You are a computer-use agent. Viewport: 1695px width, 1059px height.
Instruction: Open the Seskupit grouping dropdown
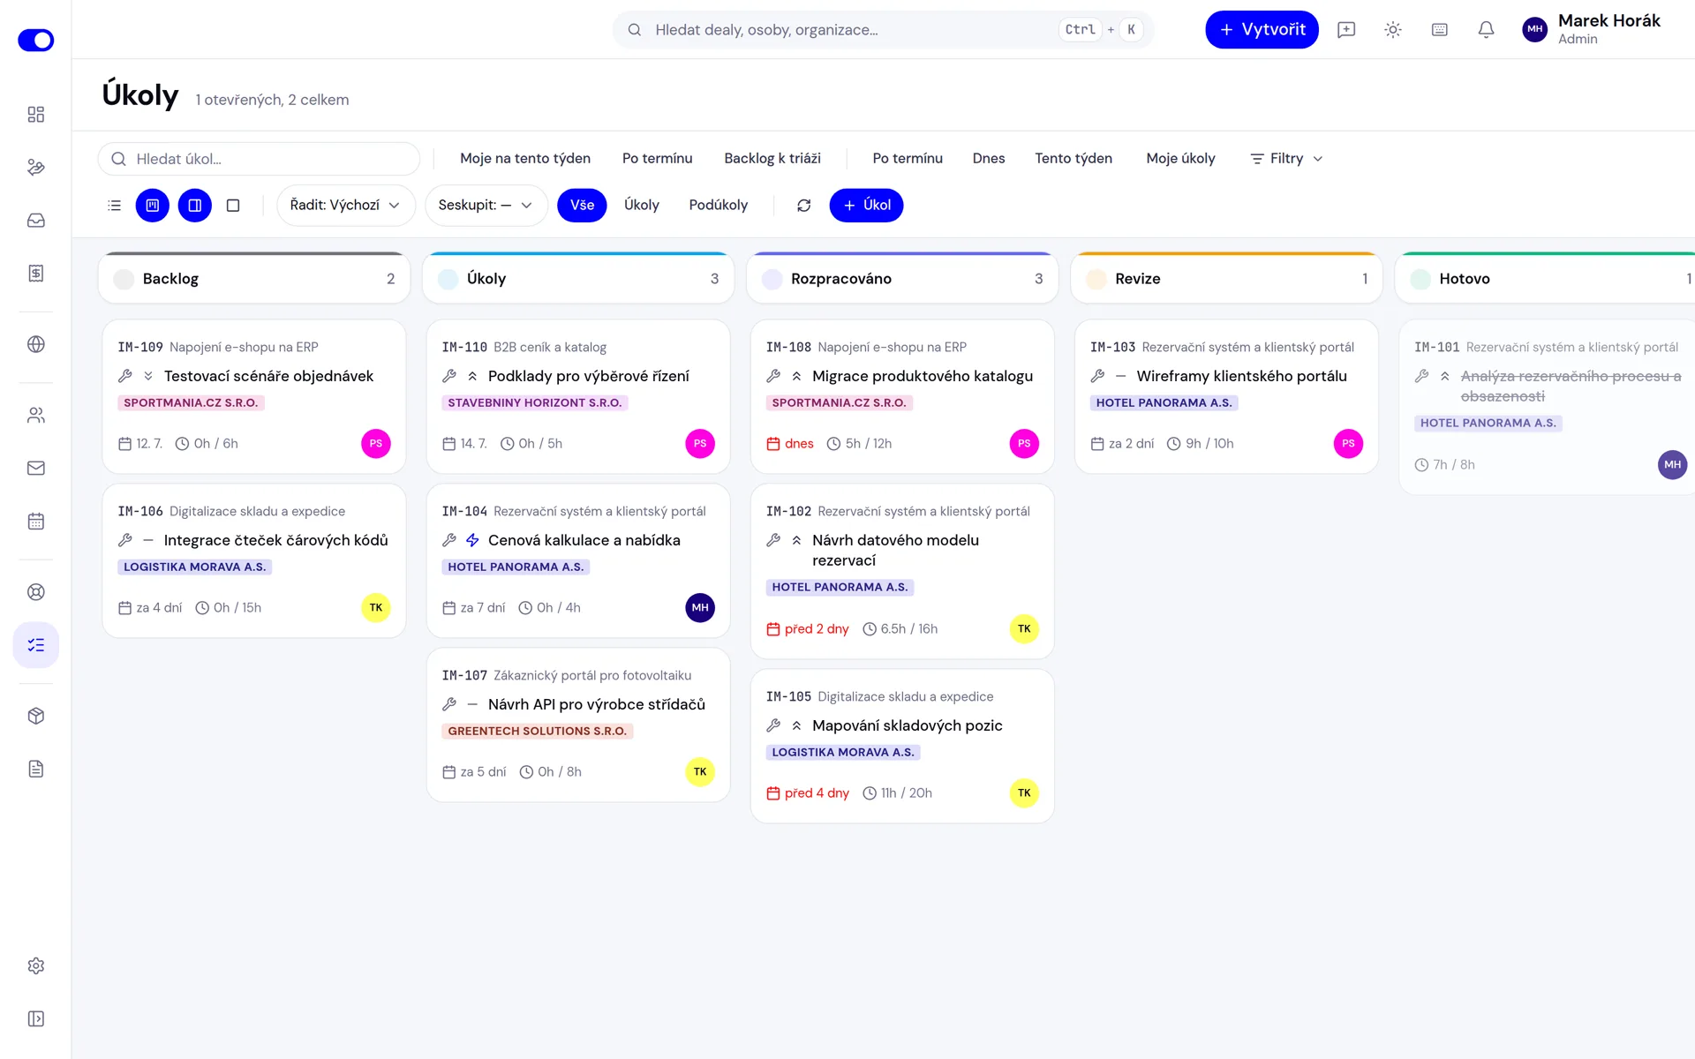coord(486,206)
